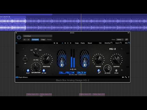Click the plugin window collapse pill button
Viewport: 147px width, 110px height.
click(x=128, y=33)
